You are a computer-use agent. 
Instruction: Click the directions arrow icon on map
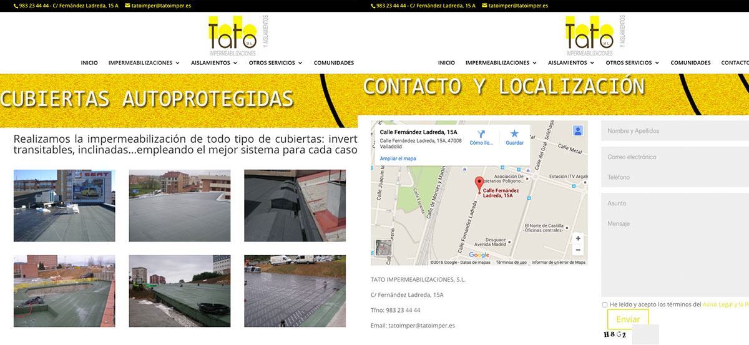(481, 134)
